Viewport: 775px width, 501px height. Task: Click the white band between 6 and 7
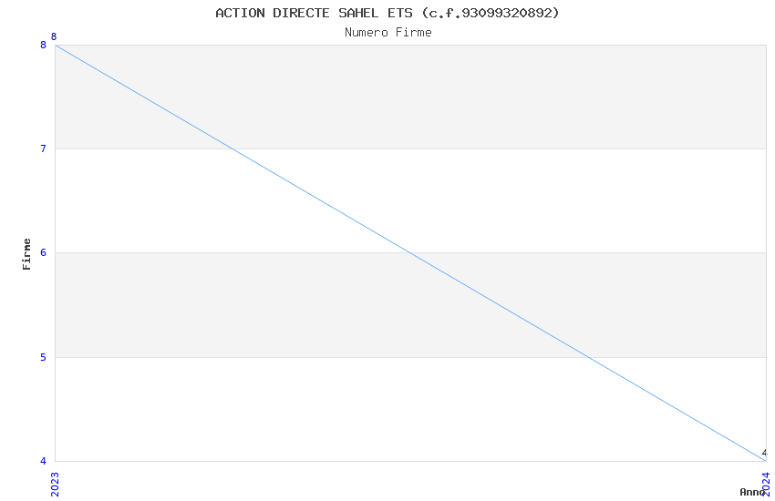(547, 200)
